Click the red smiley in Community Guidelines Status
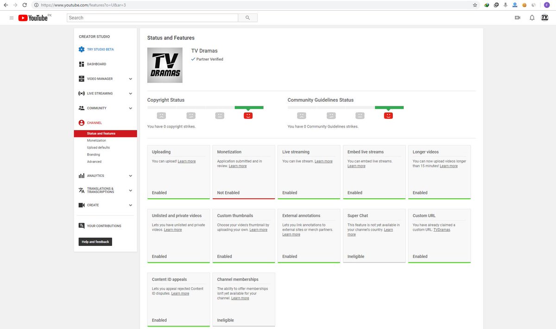The height and width of the screenshot is (329, 556). (388, 116)
